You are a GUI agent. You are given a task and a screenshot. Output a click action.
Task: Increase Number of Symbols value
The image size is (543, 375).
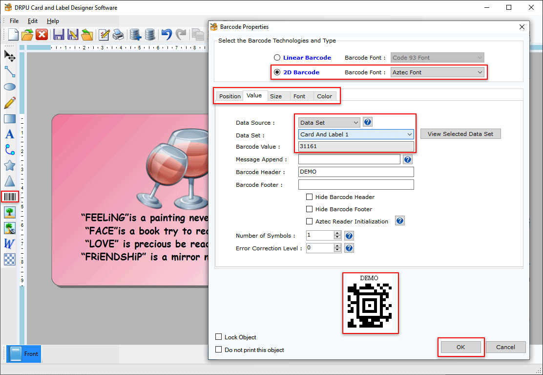point(337,233)
